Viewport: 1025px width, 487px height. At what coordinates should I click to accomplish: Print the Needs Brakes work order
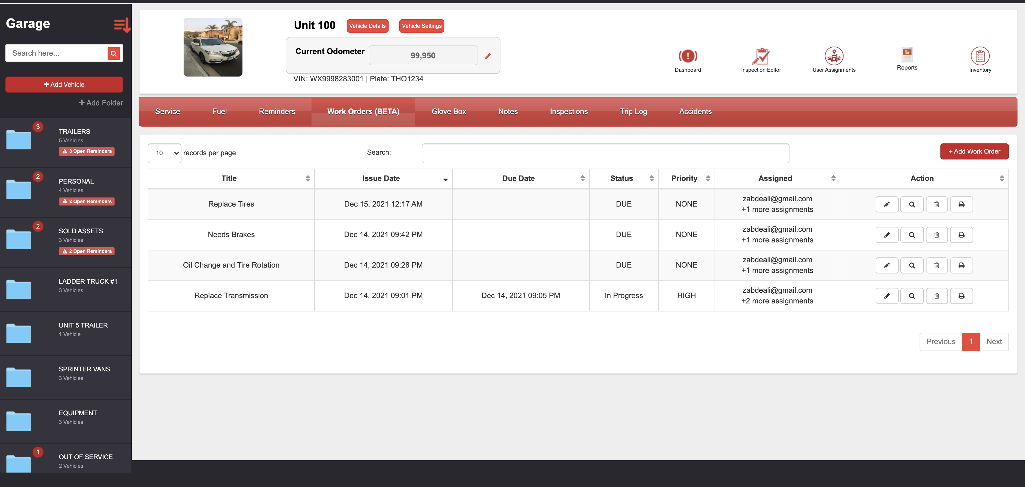coord(961,235)
